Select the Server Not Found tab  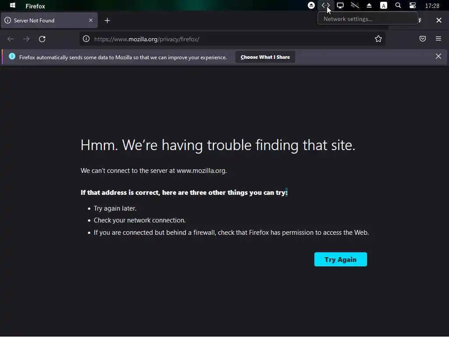49,20
